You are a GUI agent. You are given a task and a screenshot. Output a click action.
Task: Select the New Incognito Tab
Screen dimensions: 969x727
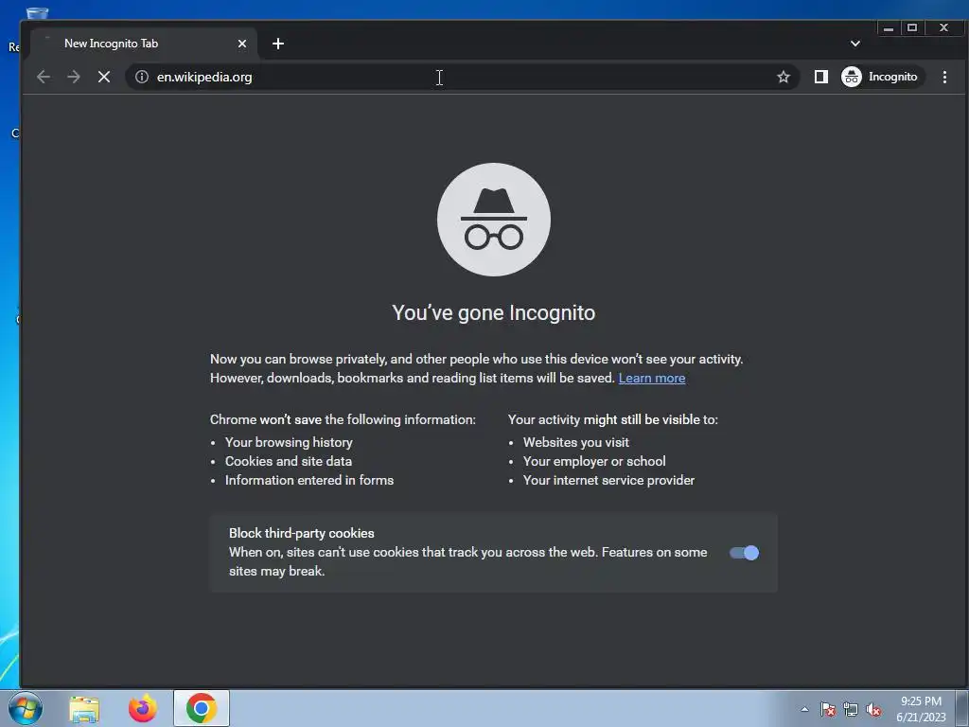pos(142,44)
